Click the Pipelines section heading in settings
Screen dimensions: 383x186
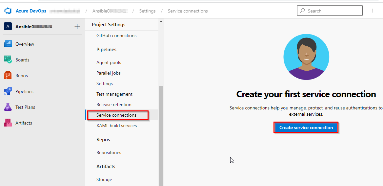(x=106, y=49)
